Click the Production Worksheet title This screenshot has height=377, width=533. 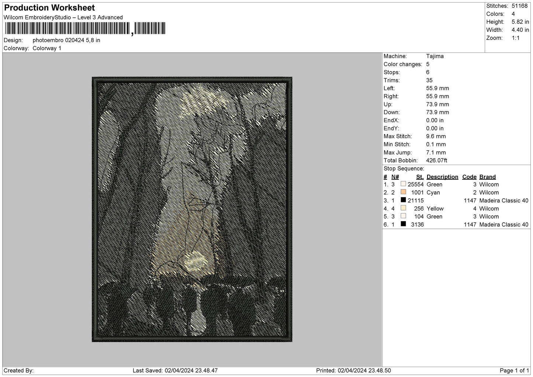point(49,8)
